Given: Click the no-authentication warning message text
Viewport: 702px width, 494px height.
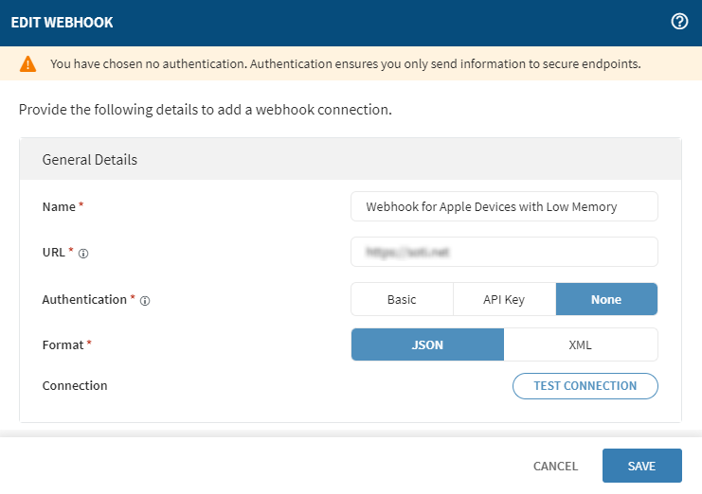Looking at the screenshot, I should click(x=345, y=64).
